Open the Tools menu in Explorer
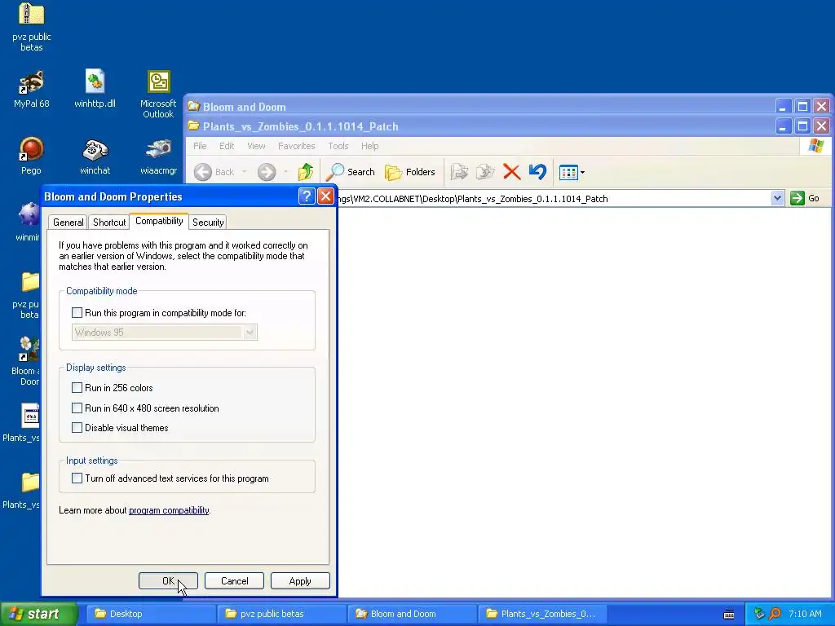Image resolution: width=835 pixels, height=626 pixels. tap(338, 146)
